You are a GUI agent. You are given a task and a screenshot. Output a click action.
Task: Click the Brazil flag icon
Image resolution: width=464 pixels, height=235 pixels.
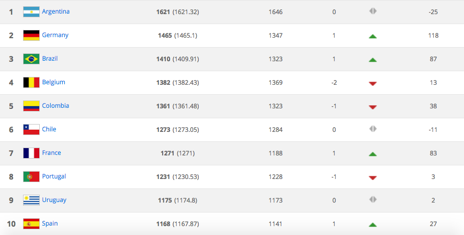pyautogui.click(x=31, y=59)
